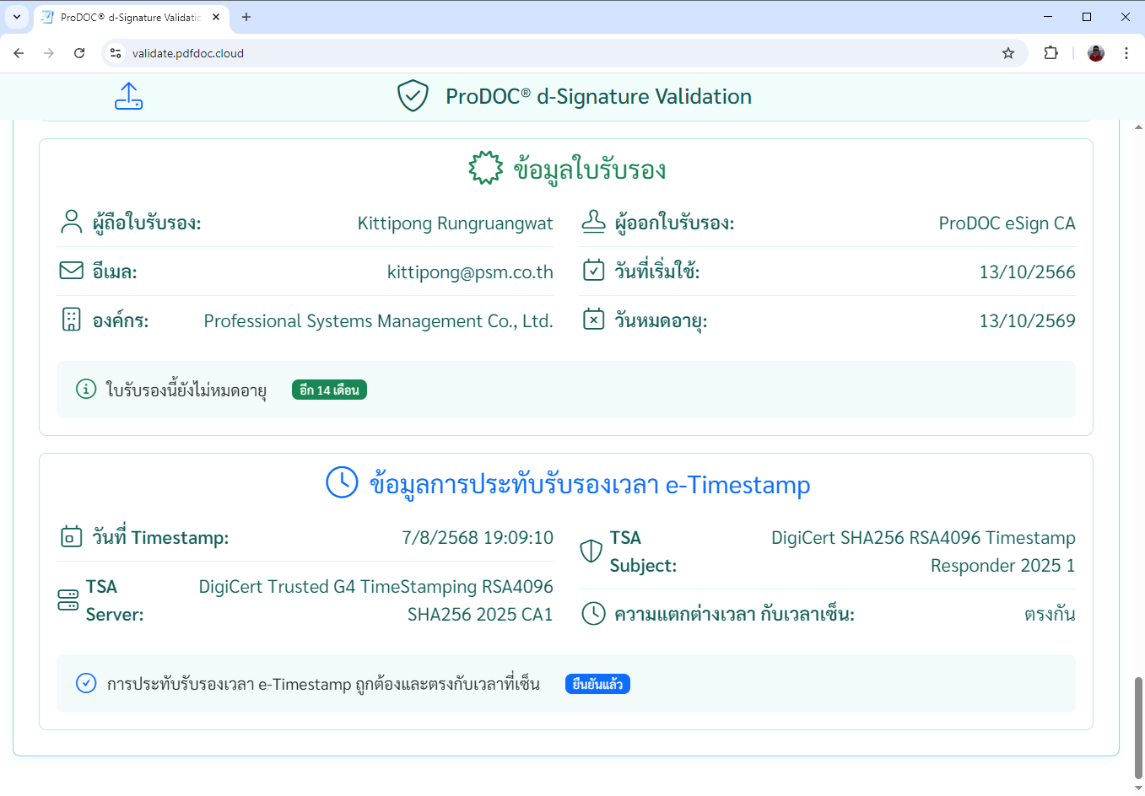Click the blue ยืนยันแล้ว badge
Screen dimensions: 1145x796
597,684
